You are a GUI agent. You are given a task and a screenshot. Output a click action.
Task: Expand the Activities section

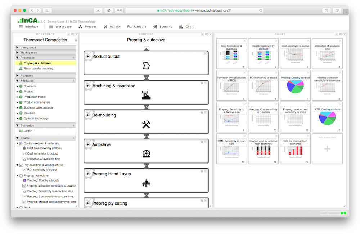pos(17,75)
